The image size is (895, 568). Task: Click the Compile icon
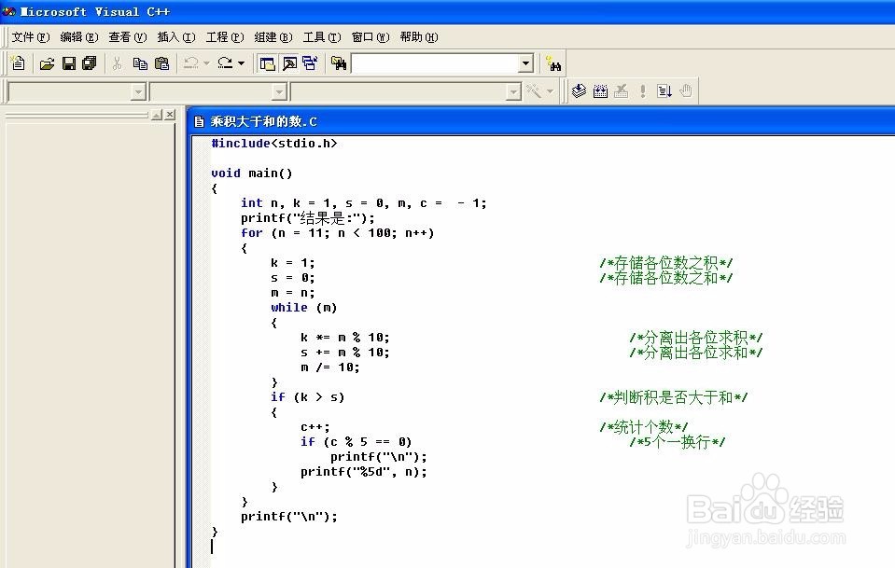579,90
